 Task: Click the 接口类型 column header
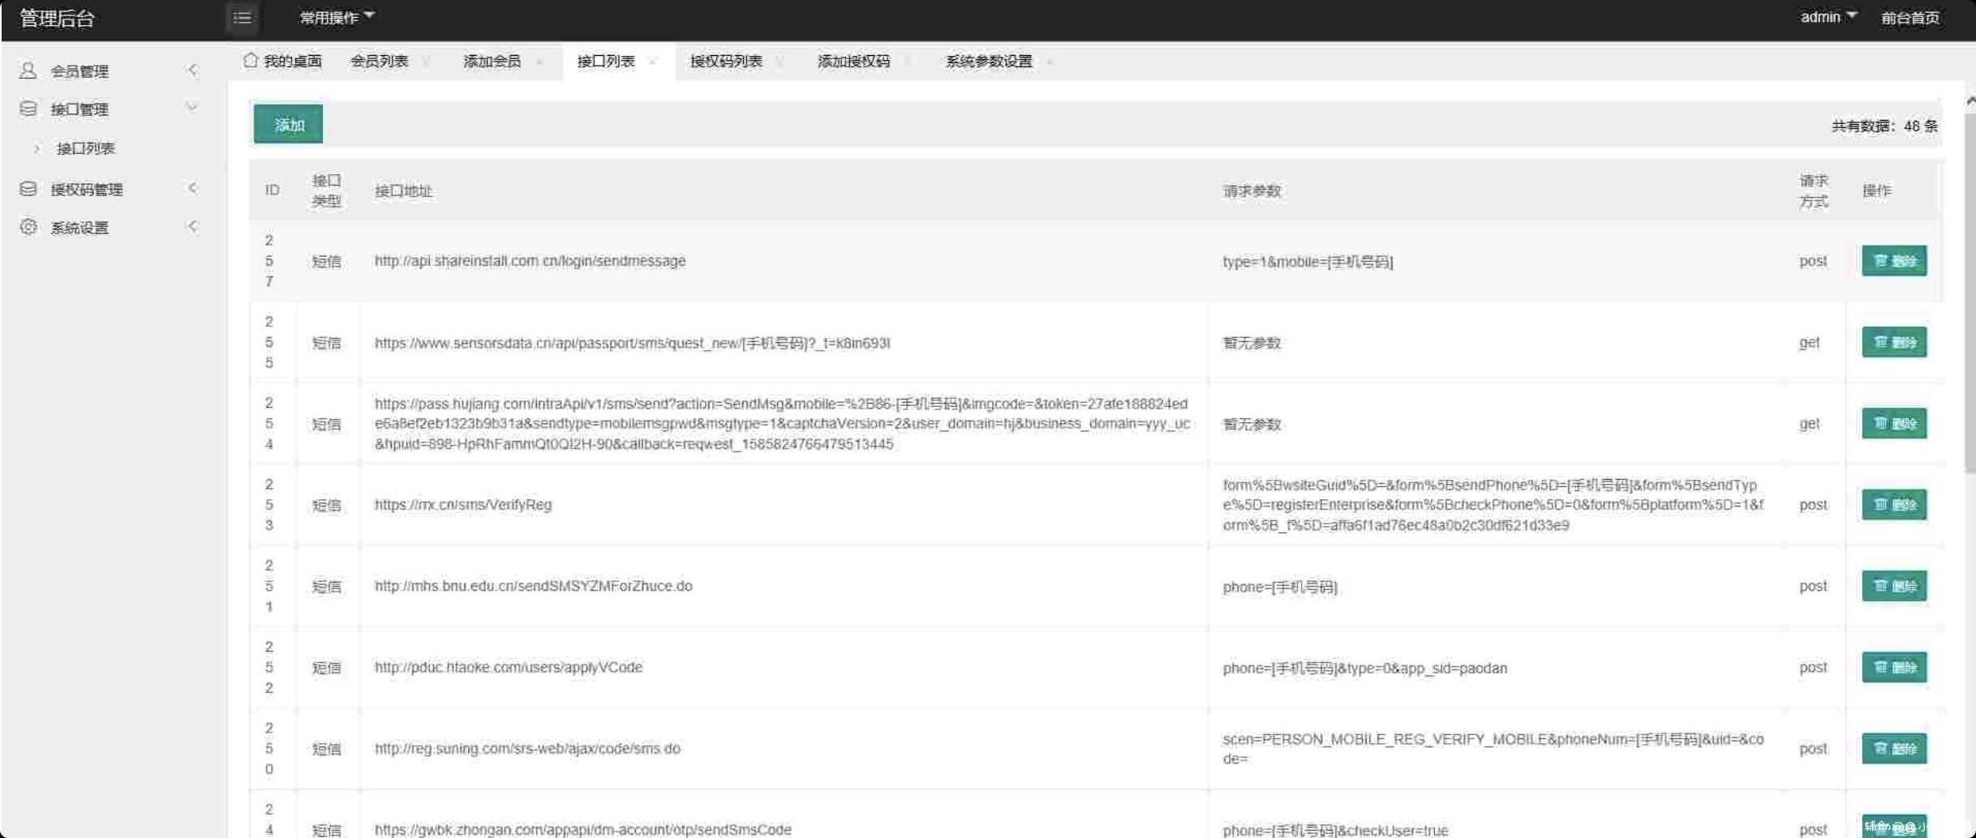coord(326,190)
